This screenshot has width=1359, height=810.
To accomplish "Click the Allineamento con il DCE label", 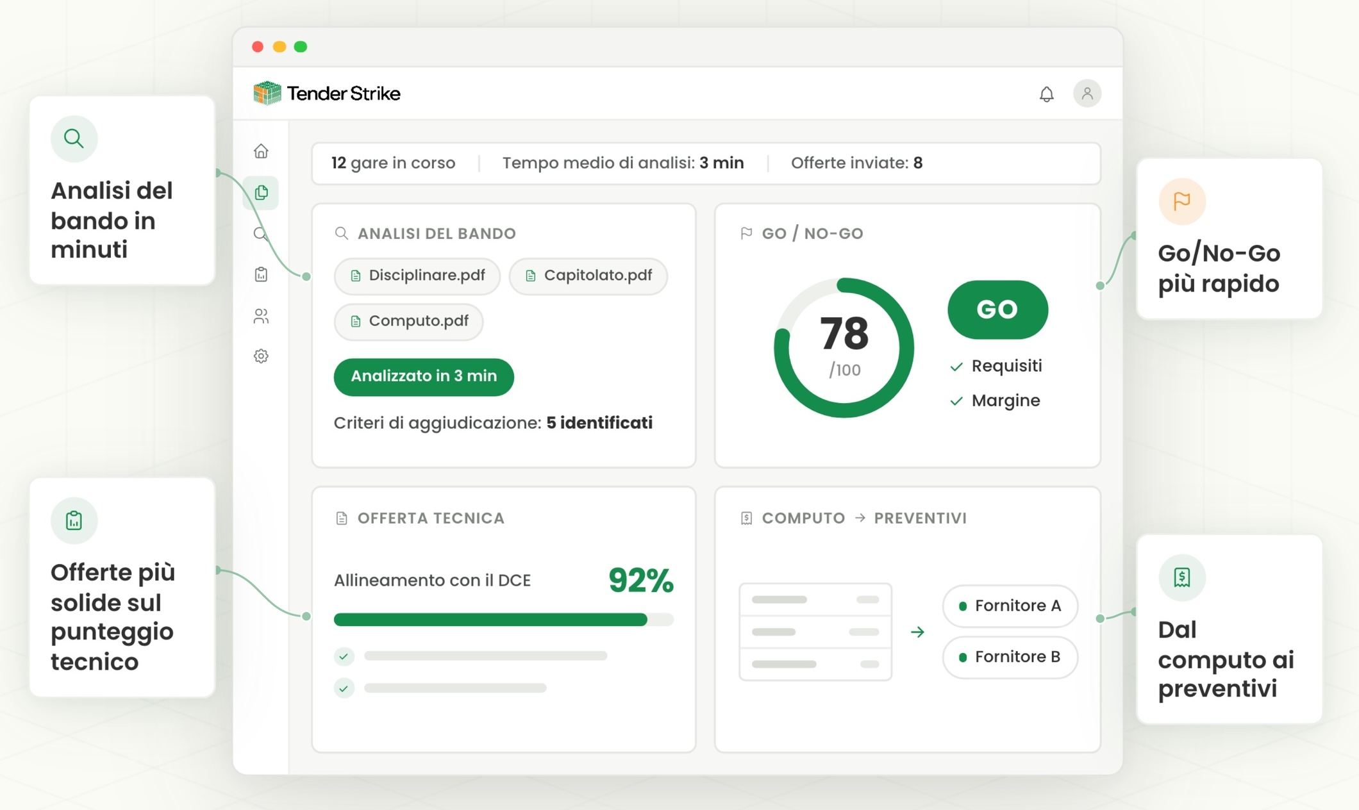I will pyautogui.click(x=433, y=581).
